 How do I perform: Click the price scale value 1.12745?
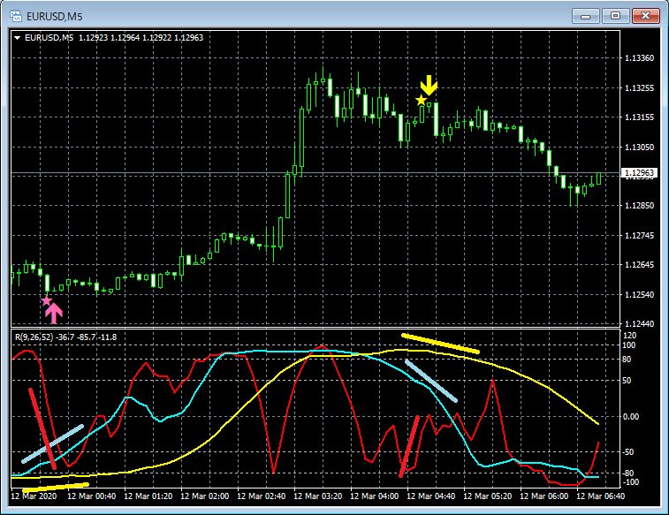click(639, 235)
